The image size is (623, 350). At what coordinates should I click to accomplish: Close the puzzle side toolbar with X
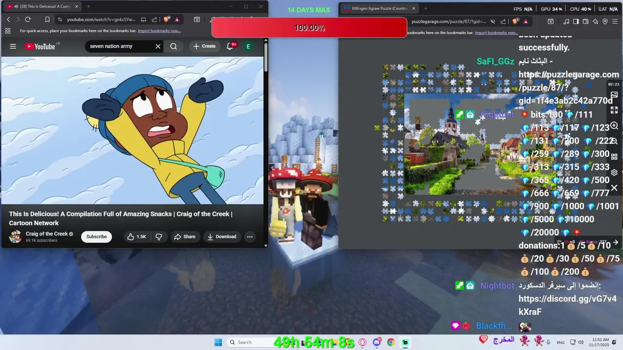tap(614, 188)
